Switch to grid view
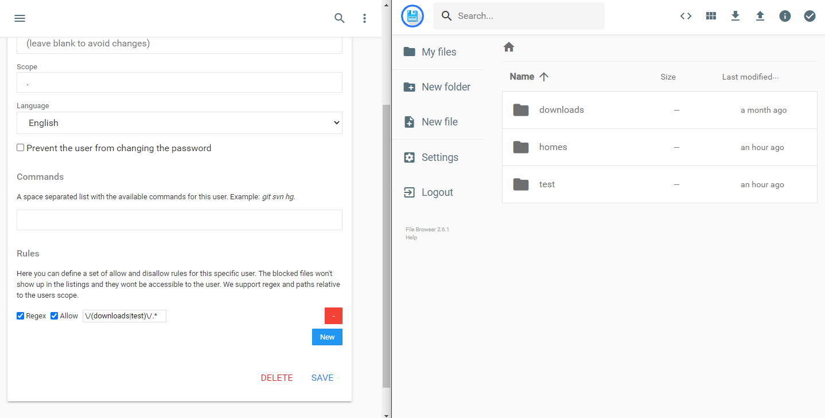Image resolution: width=825 pixels, height=418 pixels. tap(710, 16)
